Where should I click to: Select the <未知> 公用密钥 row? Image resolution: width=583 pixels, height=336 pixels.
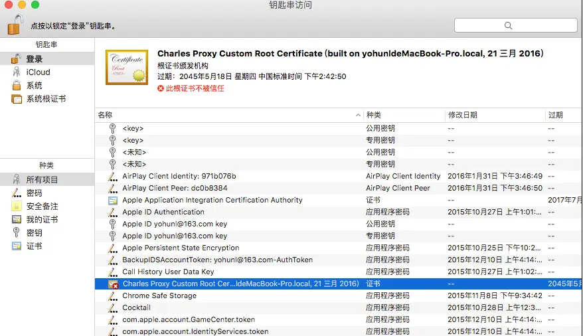[x=339, y=152]
